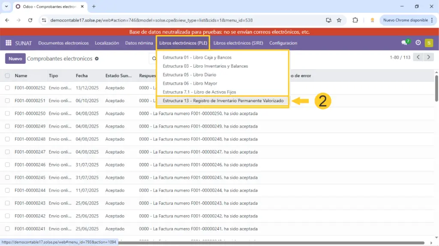Image resolution: width=439 pixels, height=246 pixels.
Task: Expand the Configuracion menu
Action: point(283,43)
